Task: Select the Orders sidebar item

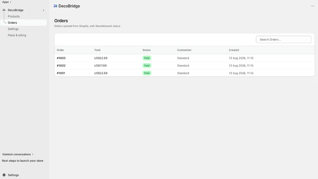Action: click(23, 23)
